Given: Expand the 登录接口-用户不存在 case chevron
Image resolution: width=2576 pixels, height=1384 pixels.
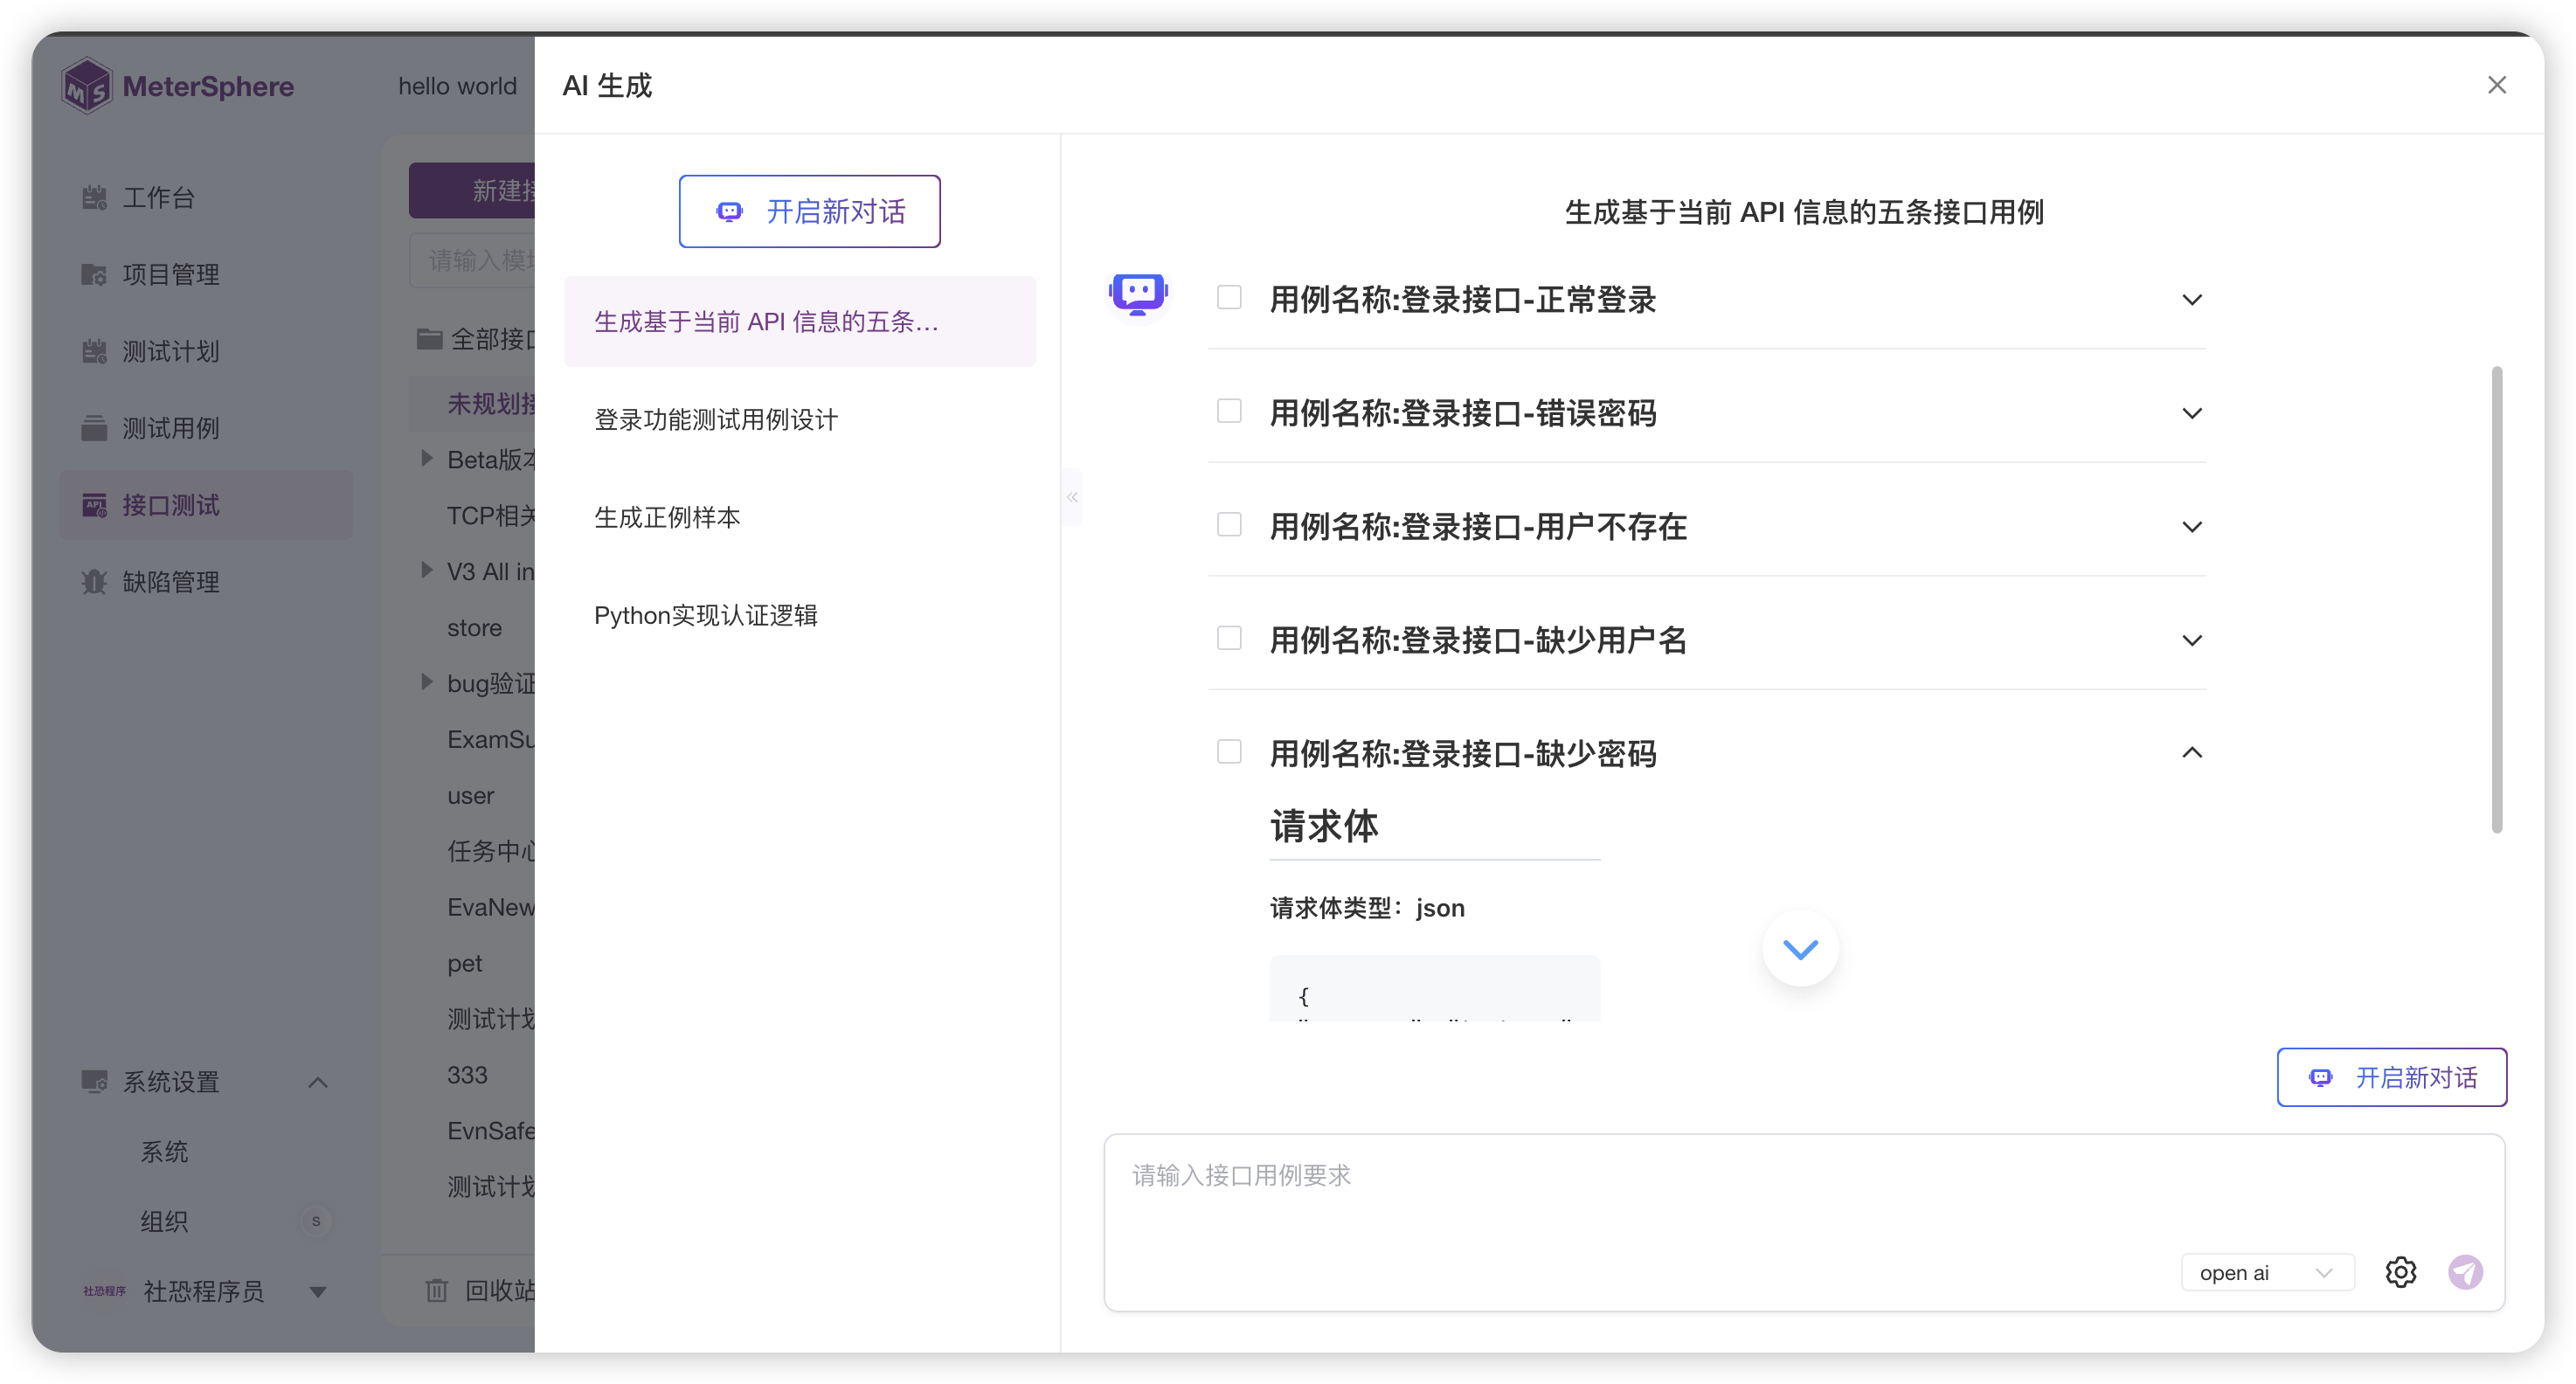Looking at the screenshot, I should 2191,527.
